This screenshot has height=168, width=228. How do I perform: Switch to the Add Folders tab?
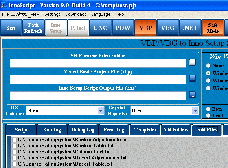tap(175, 129)
